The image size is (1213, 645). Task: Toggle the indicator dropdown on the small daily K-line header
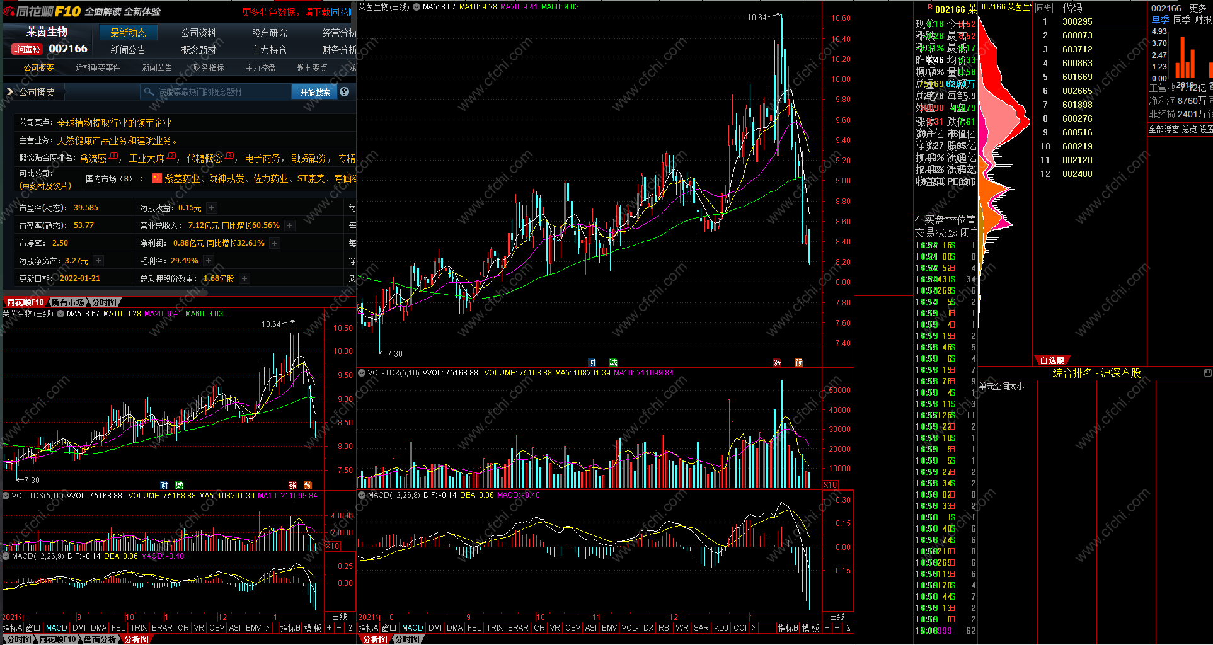tap(60, 314)
